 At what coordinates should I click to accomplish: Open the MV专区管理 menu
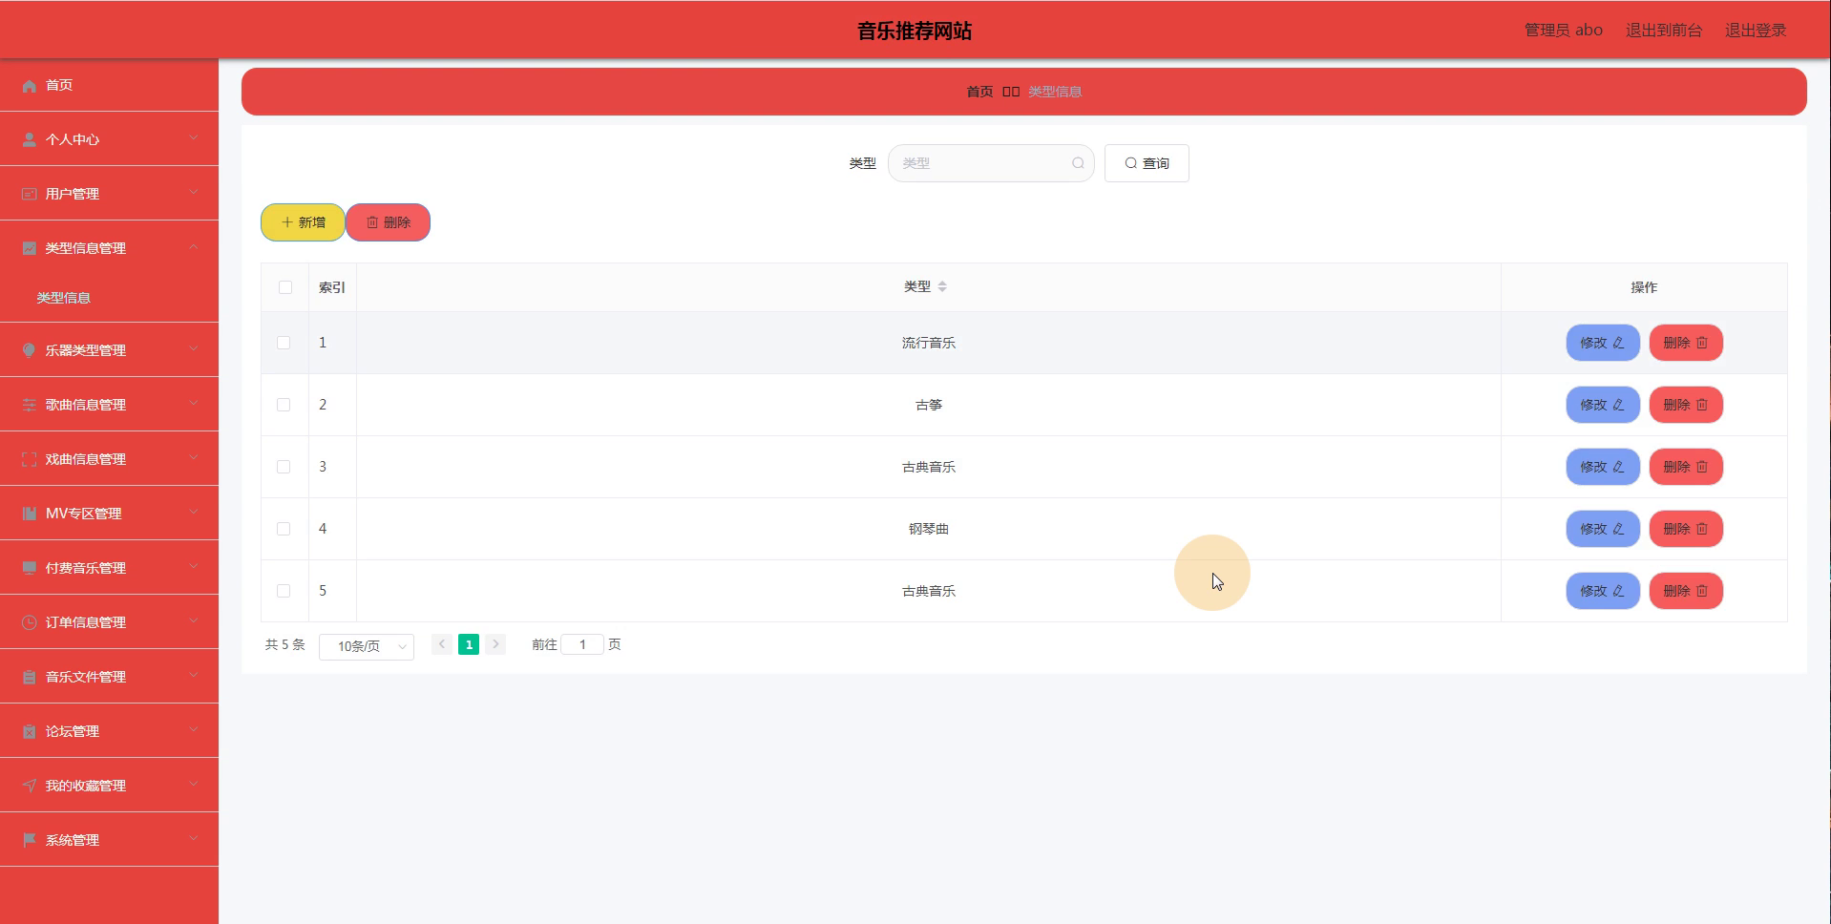pos(109,514)
